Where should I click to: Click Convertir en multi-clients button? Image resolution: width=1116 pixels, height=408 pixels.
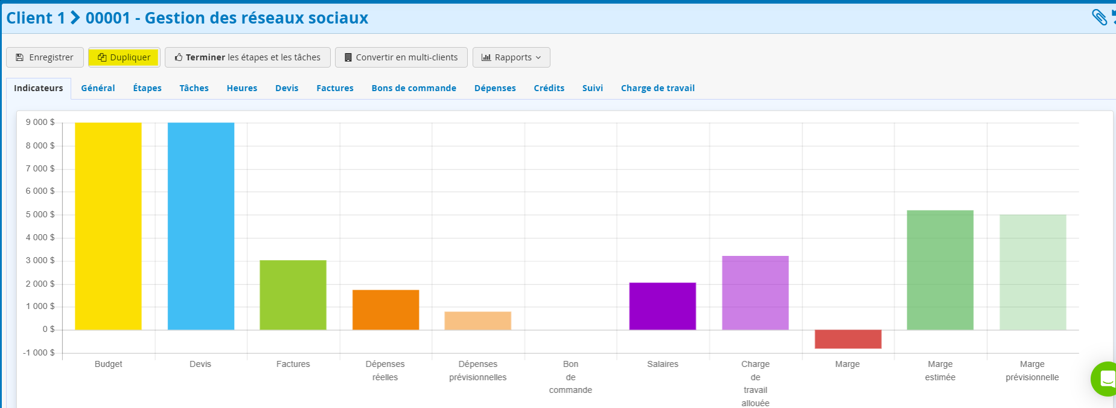pyautogui.click(x=401, y=57)
